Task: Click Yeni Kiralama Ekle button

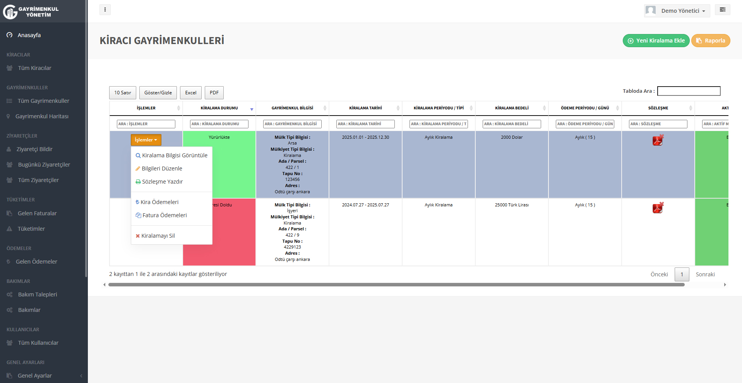Action: click(656, 41)
